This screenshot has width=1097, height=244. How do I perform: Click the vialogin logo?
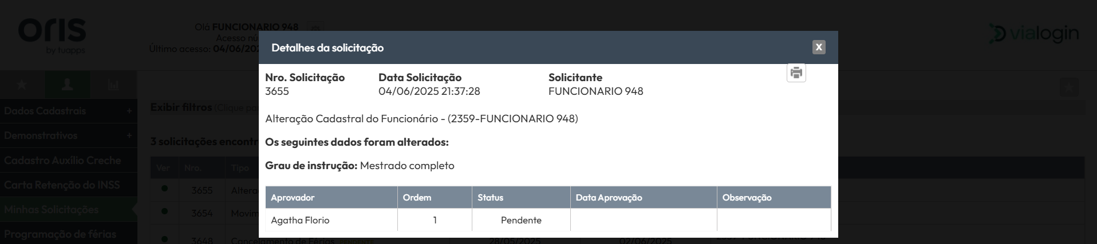tap(1033, 34)
